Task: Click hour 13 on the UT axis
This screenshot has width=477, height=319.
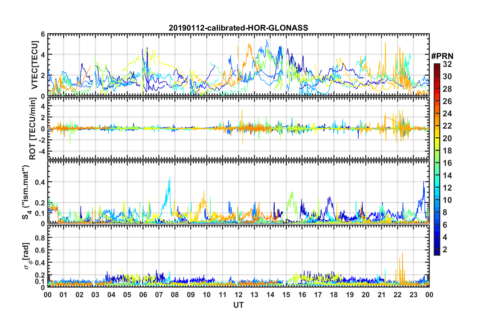Action: click(254, 295)
